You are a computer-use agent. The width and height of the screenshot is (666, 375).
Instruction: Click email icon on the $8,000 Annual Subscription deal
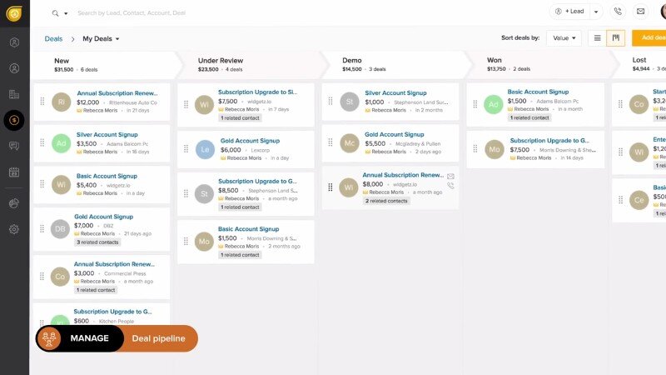pos(450,177)
